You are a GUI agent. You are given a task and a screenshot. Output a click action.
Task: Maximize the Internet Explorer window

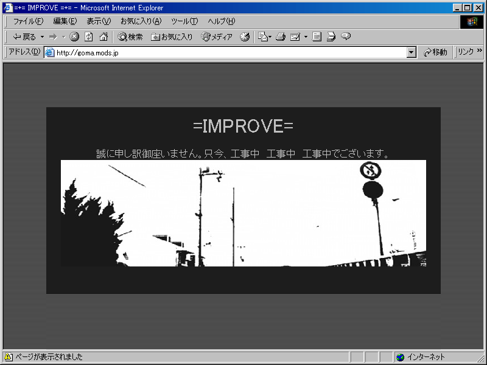click(467, 8)
